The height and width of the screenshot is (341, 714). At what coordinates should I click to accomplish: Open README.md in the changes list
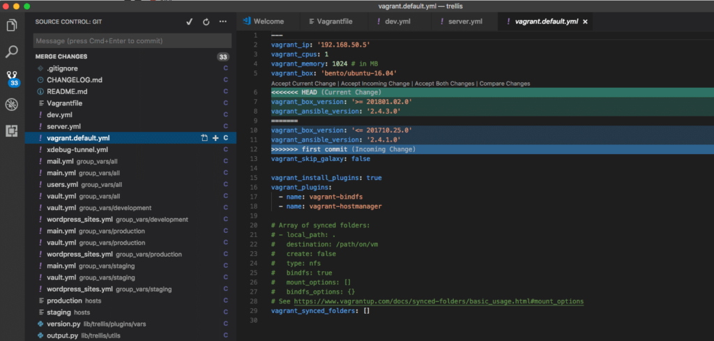click(130, 91)
